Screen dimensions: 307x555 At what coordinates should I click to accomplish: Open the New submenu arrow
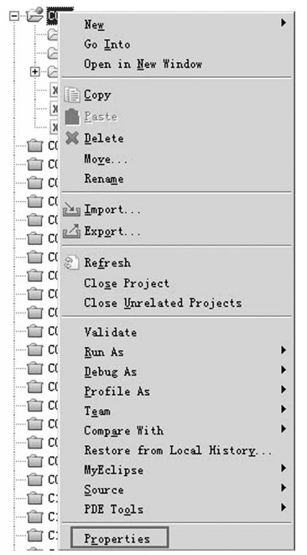pos(284,23)
